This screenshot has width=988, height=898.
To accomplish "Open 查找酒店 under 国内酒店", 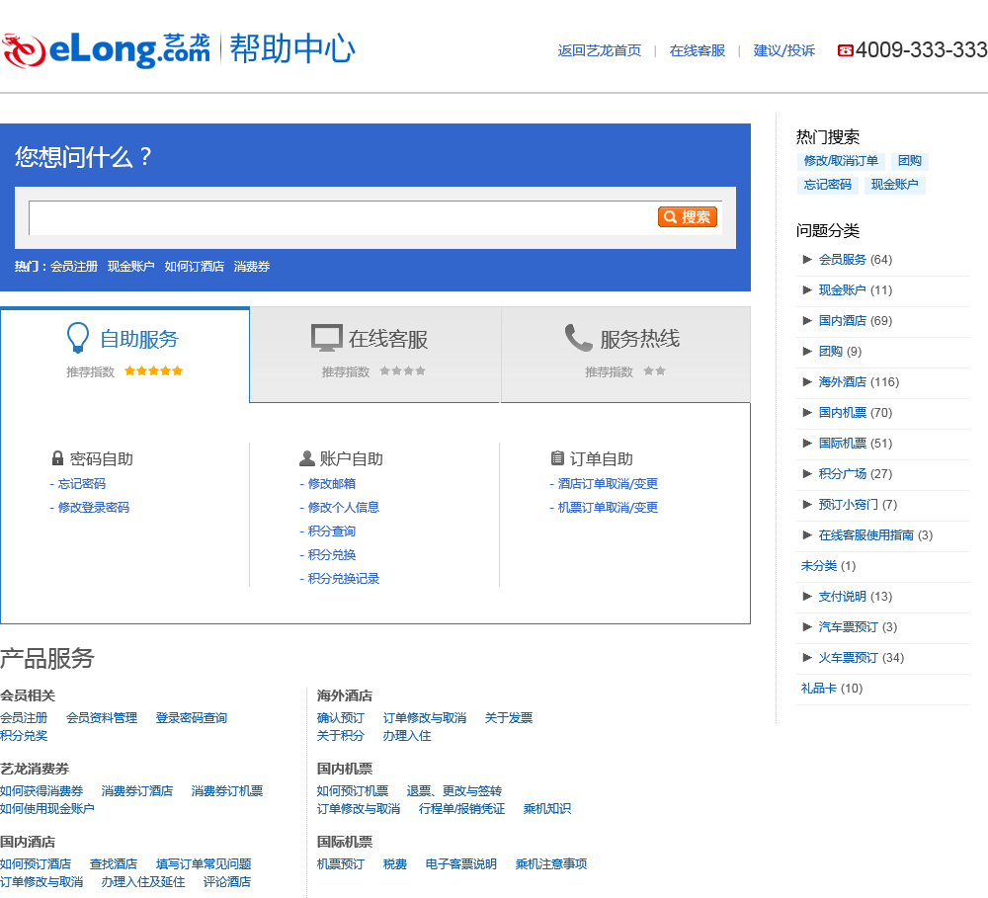I will [114, 864].
